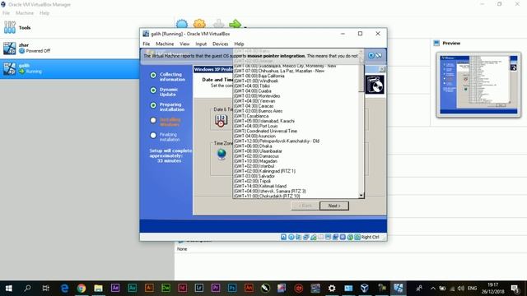
Task: Open the Action Center notifications icon
Action: [x=515, y=289]
